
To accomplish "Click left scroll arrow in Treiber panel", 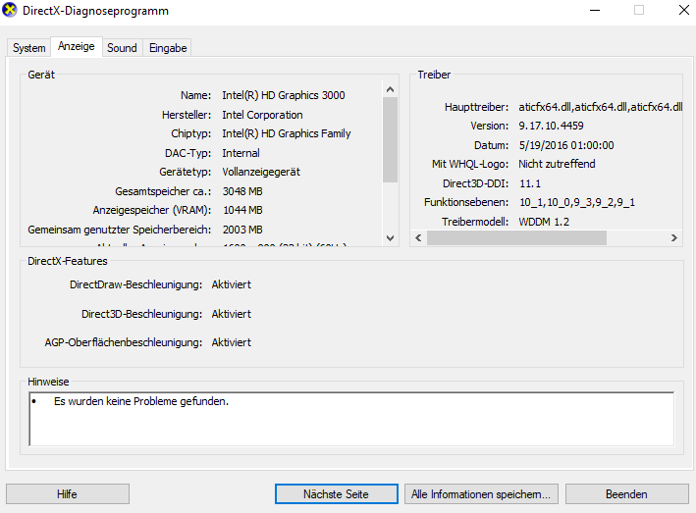I will pyautogui.click(x=418, y=237).
